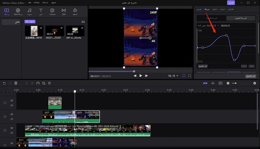This screenshot has width=260, height=149.
Task: Step forward one frame in preview
Action: pos(146,76)
